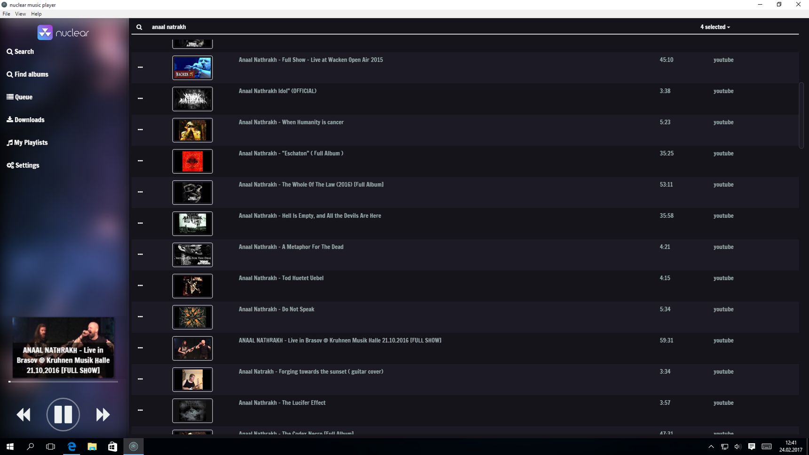Seek using the playback progress bar
The width and height of the screenshot is (809, 455).
[x=63, y=382]
